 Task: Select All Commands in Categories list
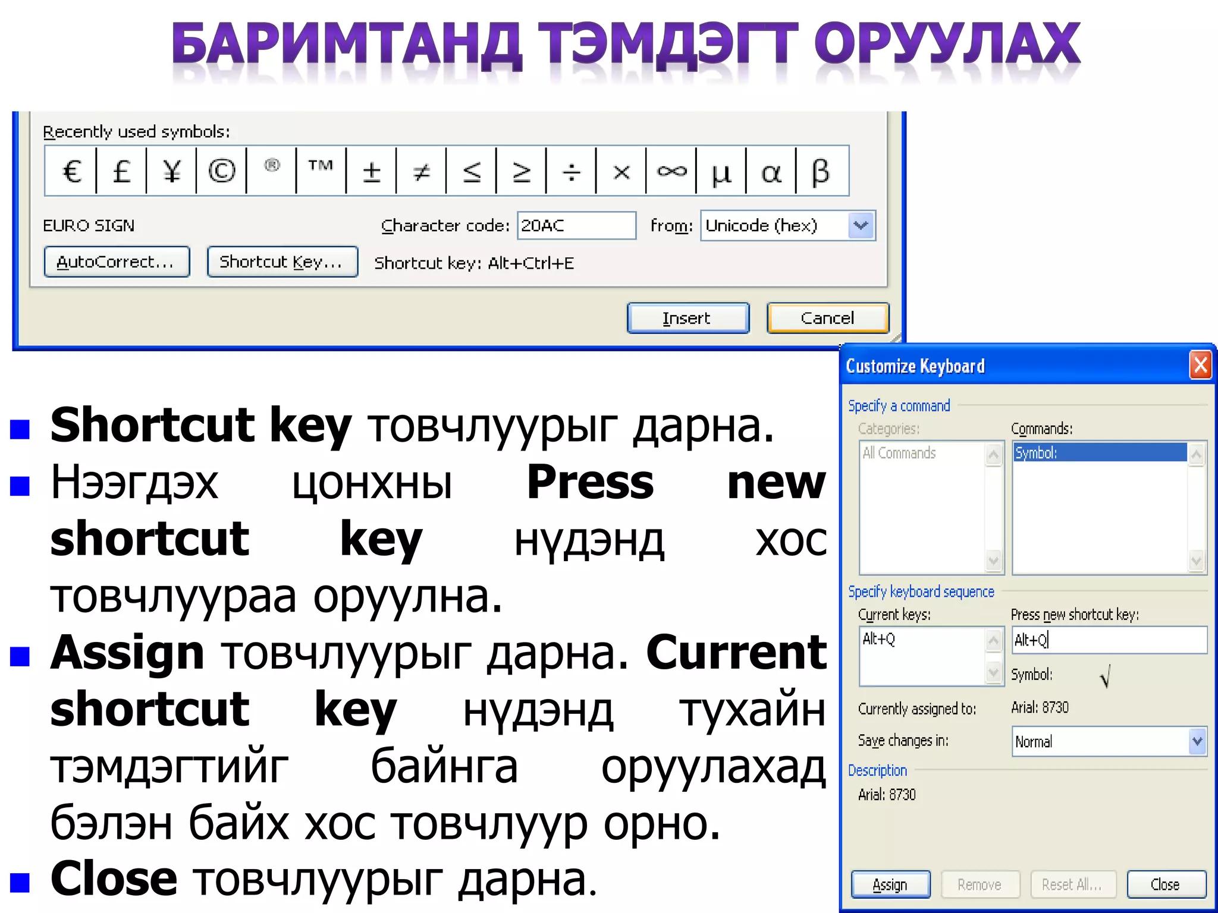[899, 454]
